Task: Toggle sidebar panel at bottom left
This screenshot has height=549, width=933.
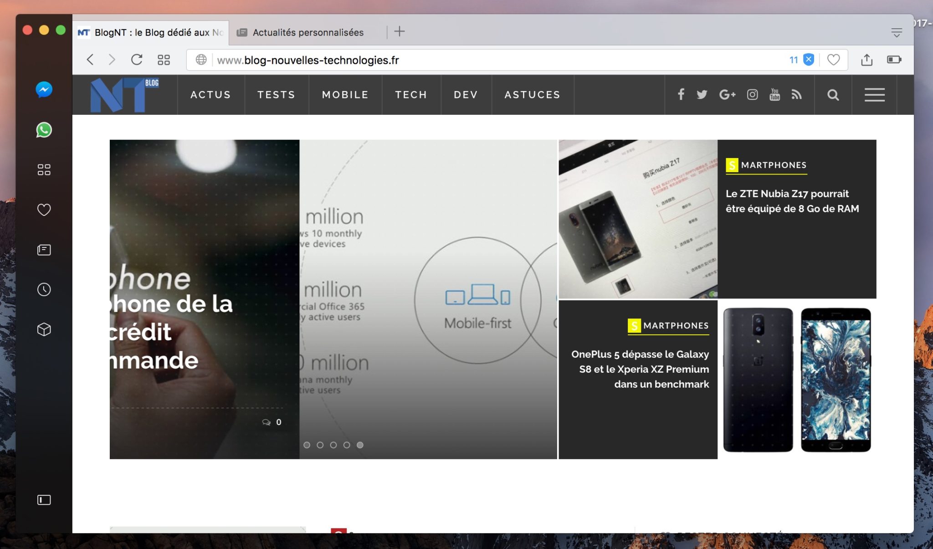Action: click(44, 500)
